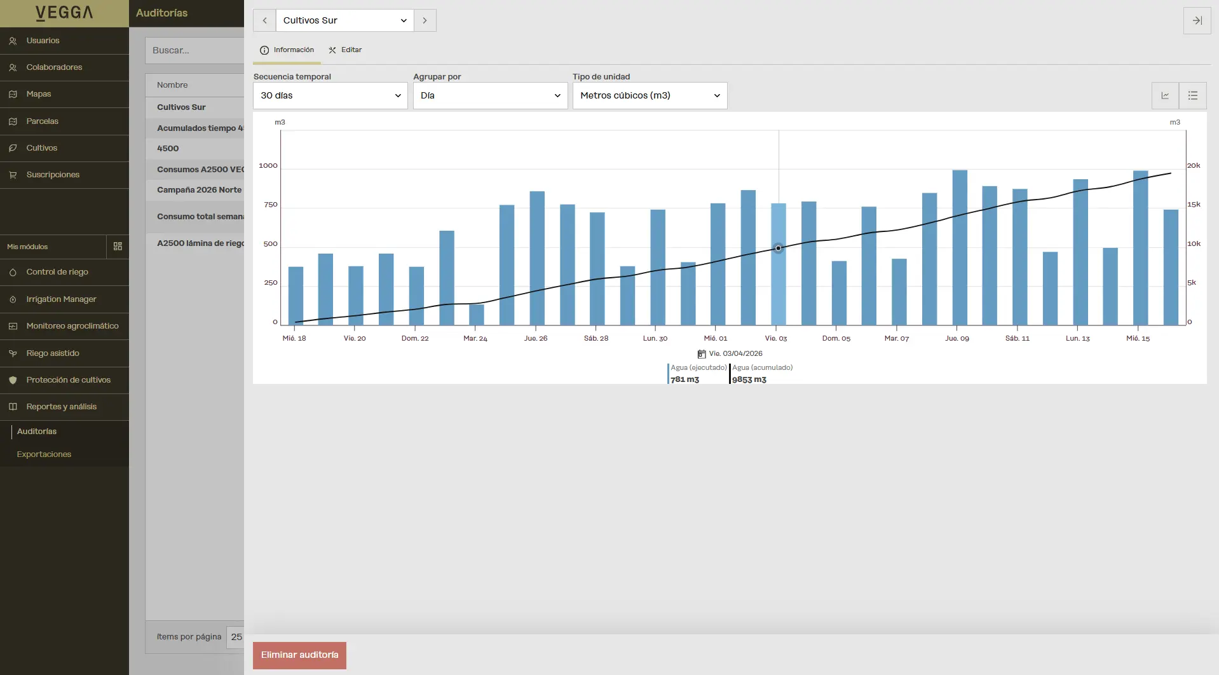
Task: Open Exportaciones in the sidebar
Action: point(44,454)
